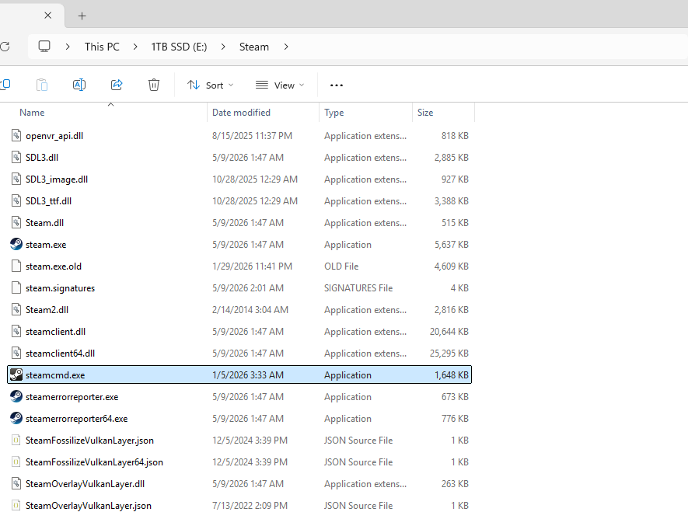Image resolution: width=688 pixels, height=519 pixels.
Task: Click the SDL3_image.dll file icon
Action: (x=16, y=179)
